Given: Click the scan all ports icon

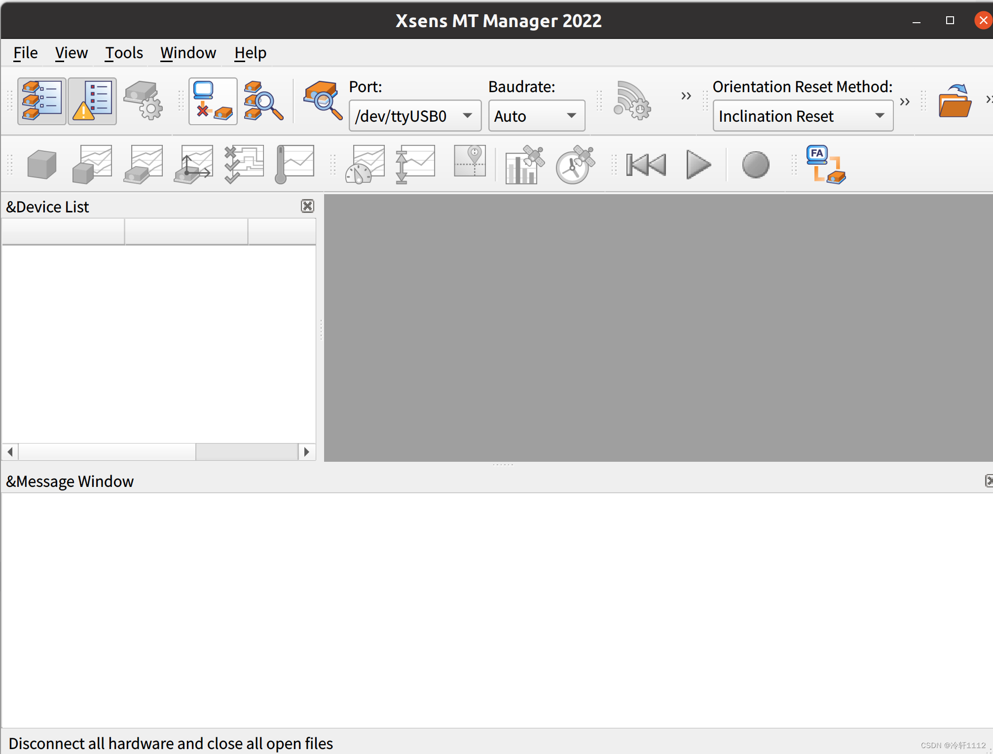Looking at the screenshot, I should tap(263, 101).
